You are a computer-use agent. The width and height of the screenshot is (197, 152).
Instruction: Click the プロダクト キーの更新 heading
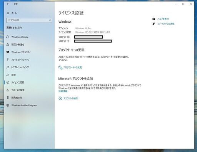click(x=71, y=50)
